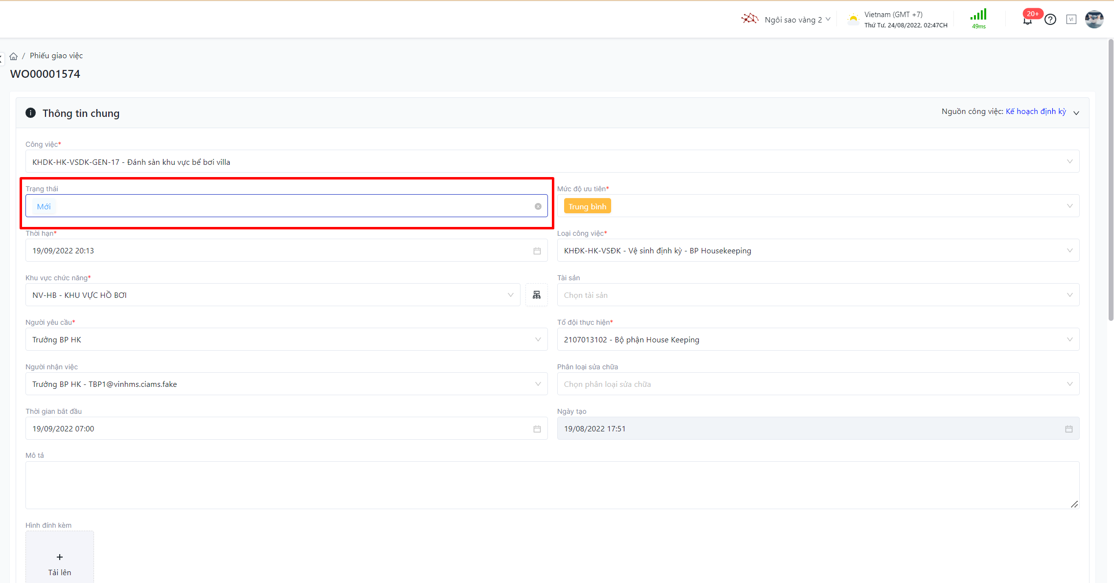Open the Kế hoạch định kỳ link
Image resolution: width=1114 pixels, height=583 pixels.
pyautogui.click(x=1036, y=112)
